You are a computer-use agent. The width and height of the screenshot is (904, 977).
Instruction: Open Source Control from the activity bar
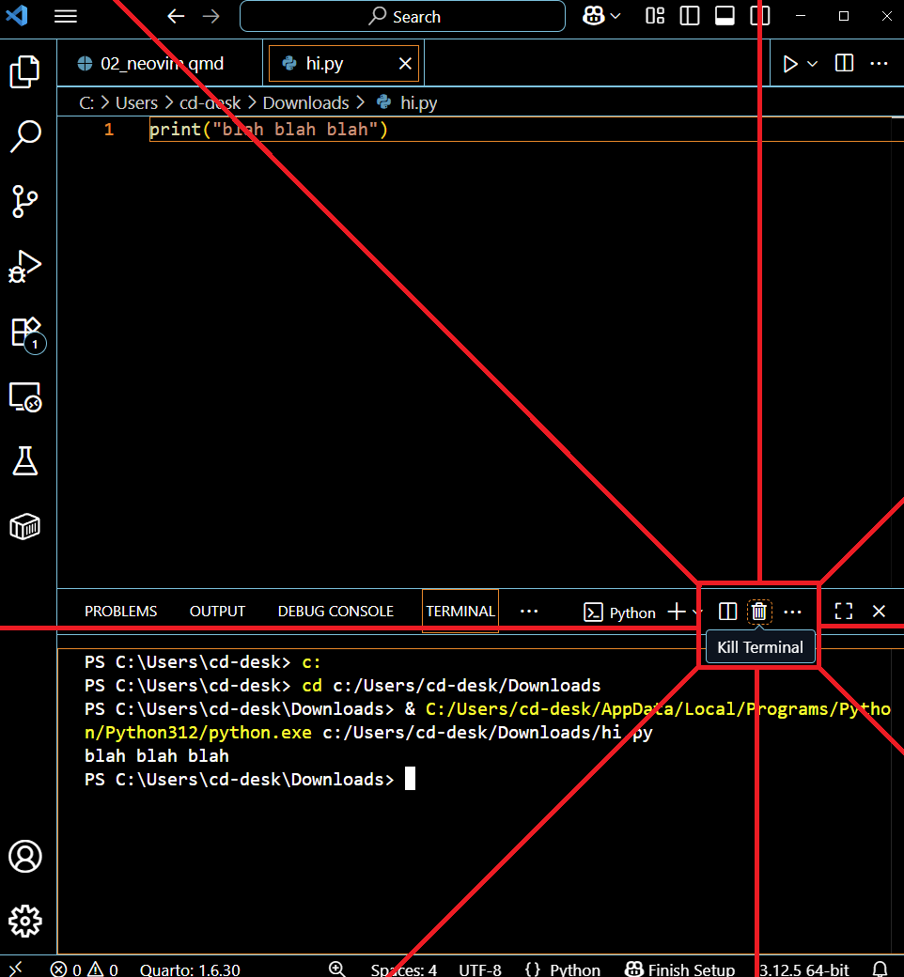click(25, 200)
